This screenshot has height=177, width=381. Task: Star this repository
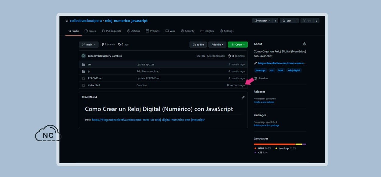pyautogui.click(x=287, y=21)
